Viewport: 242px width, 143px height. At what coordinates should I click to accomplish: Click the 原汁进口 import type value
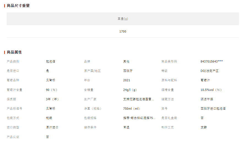(52, 127)
